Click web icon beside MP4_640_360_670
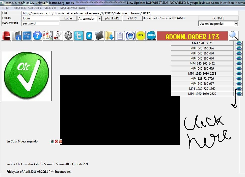This screenshot has height=177, width=245. pyautogui.click(x=239, y=58)
